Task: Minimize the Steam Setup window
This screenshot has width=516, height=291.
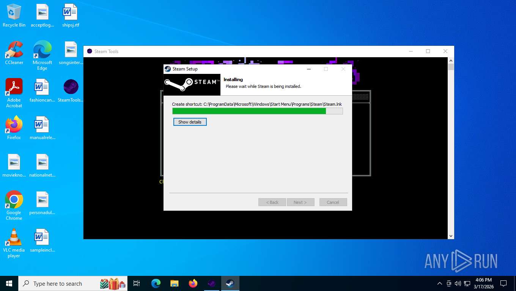Action: pos(309,69)
